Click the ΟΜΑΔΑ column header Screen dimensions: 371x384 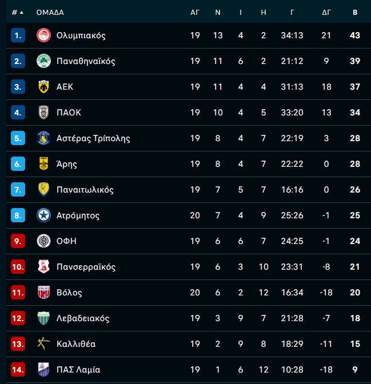(50, 12)
